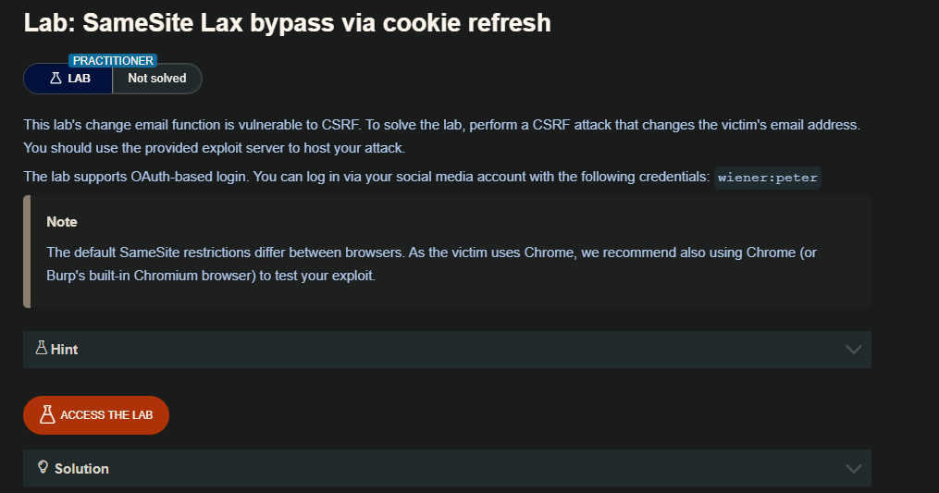Click the PRACTITIONER difficulty badge
Screen dimensions: 939x493
tap(113, 60)
